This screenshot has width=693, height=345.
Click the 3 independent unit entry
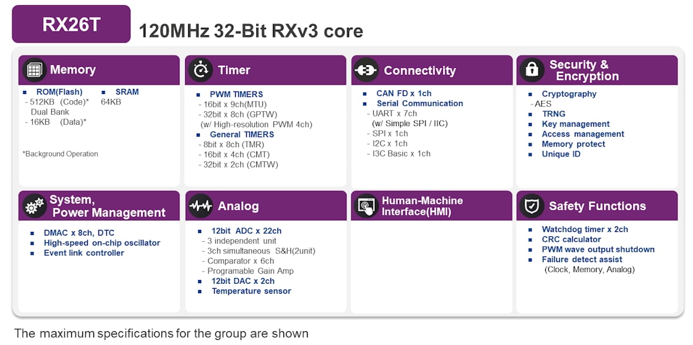[239, 241]
